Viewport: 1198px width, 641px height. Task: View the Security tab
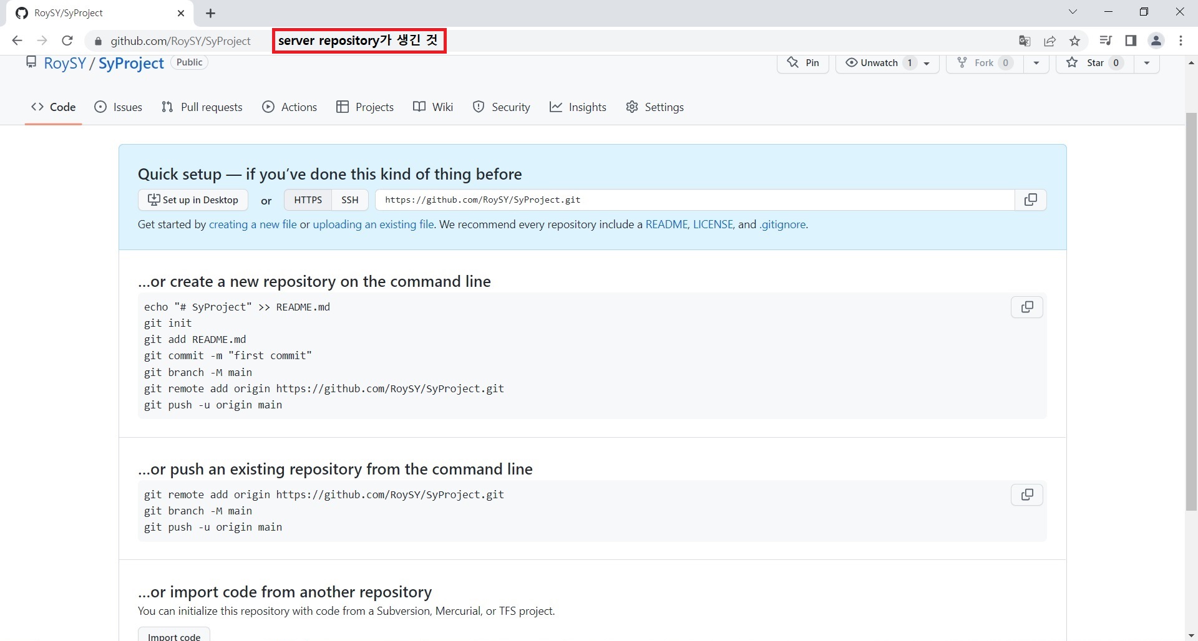point(502,107)
